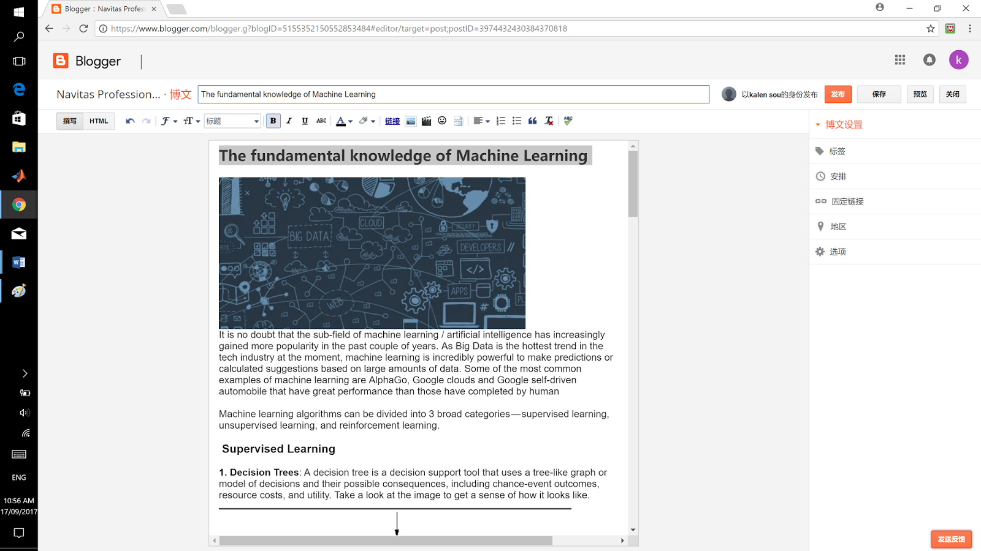Toggle bold formatting
Screen dimensions: 981x551
(x=273, y=121)
